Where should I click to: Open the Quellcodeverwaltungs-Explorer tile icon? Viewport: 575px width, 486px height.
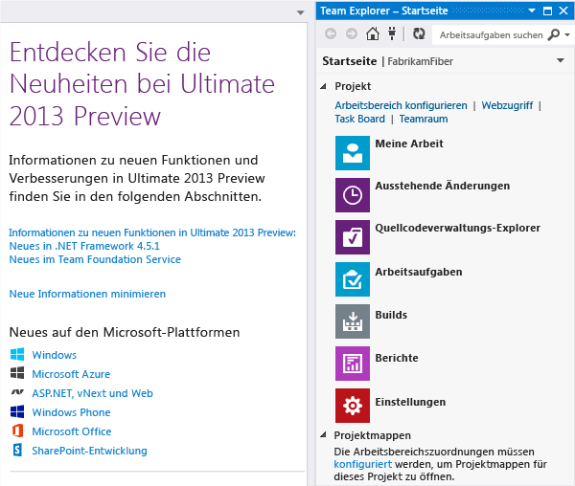pyautogui.click(x=353, y=237)
